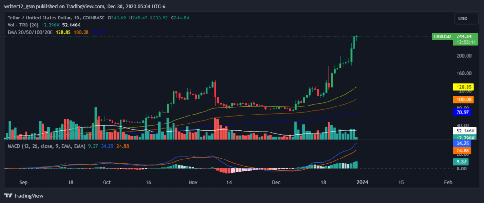Click the Nov label on time axis
This screenshot has width=484, height=203.
tap(193, 183)
